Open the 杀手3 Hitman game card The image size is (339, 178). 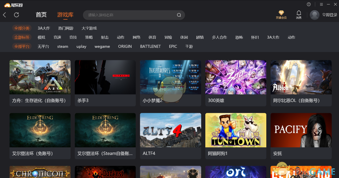click(105, 83)
